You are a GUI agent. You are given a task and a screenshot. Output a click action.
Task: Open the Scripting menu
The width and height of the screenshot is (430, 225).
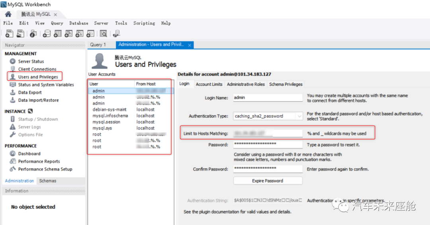tap(144, 23)
